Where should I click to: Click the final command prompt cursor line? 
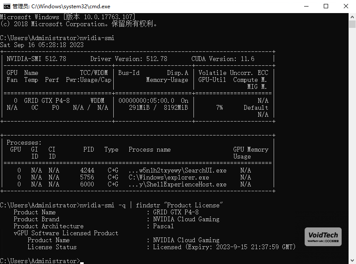coord(42,261)
